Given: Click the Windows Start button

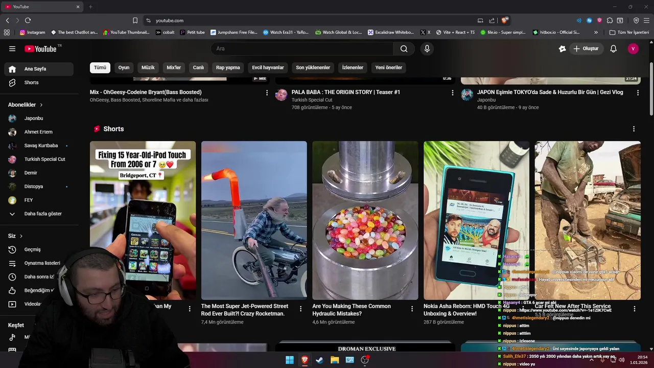Looking at the screenshot, I should tap(290, 360).
